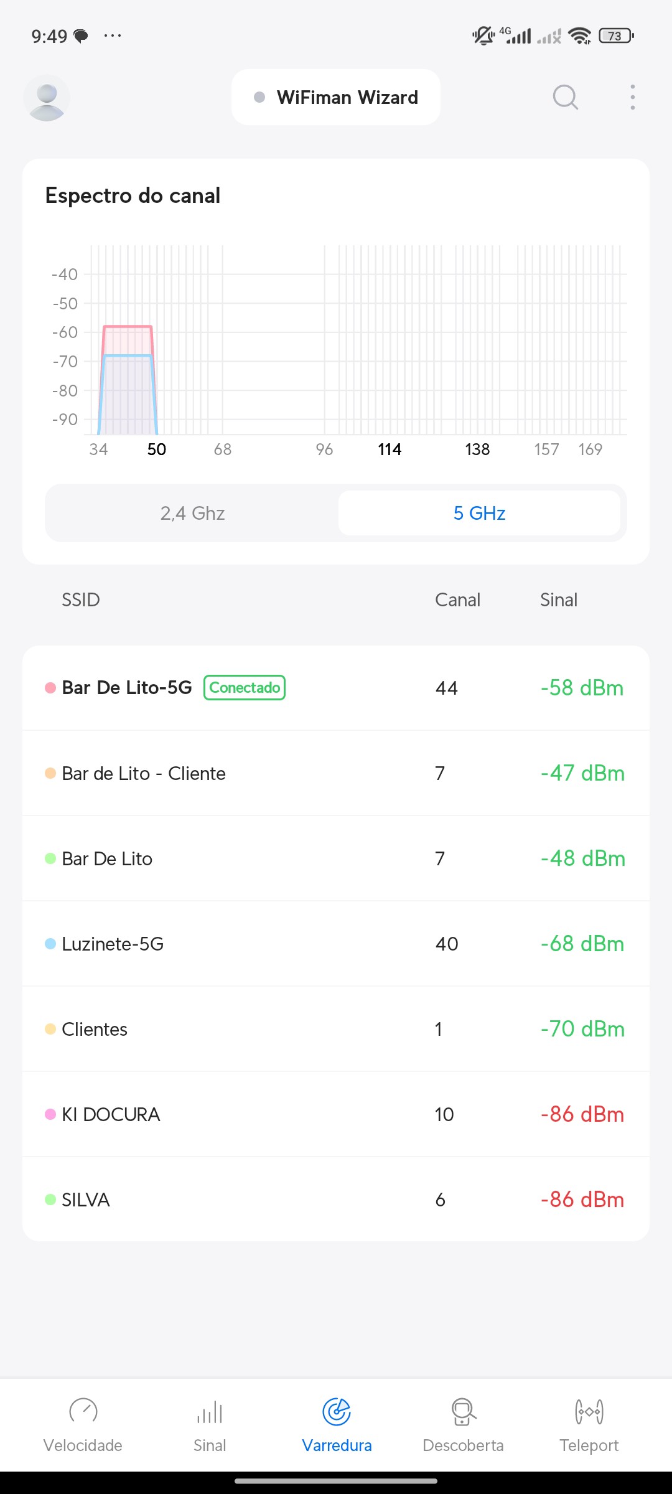Click the pink Bar De Lito-5G color dot

[x=50, y=688]
